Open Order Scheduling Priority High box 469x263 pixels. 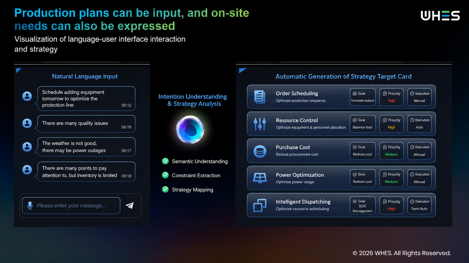click(x=391, y=97)
